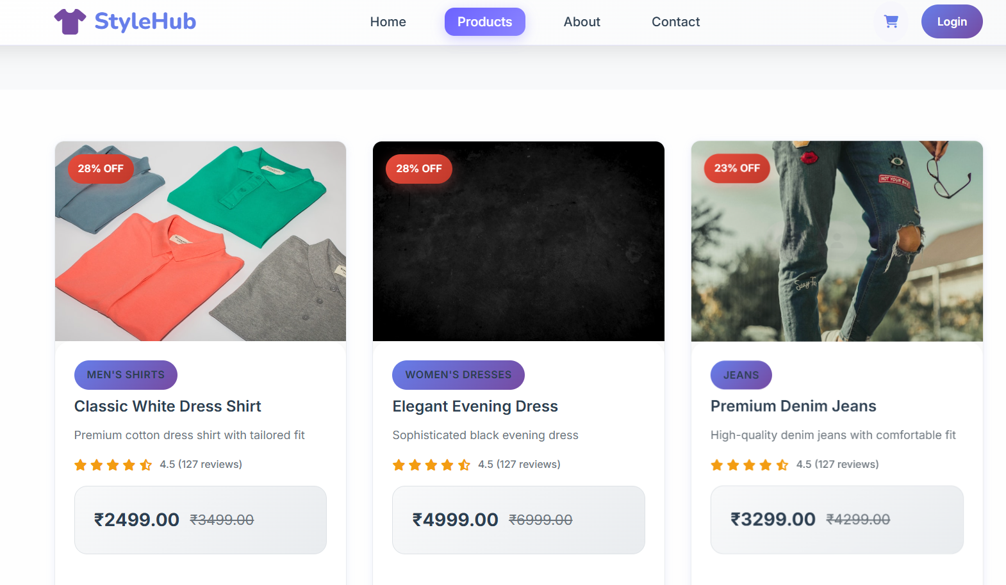This screenshot has height=585, width=1006.
Task: Open the shopping cart icon
Action: (891, 22)
